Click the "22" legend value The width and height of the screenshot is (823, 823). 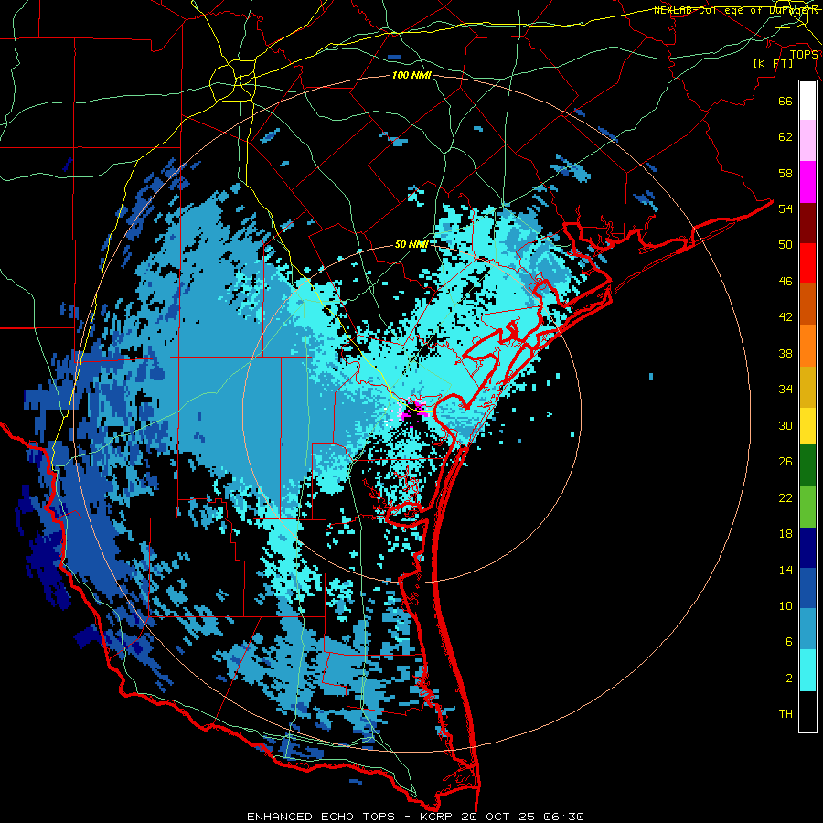(x=786, y=498)
